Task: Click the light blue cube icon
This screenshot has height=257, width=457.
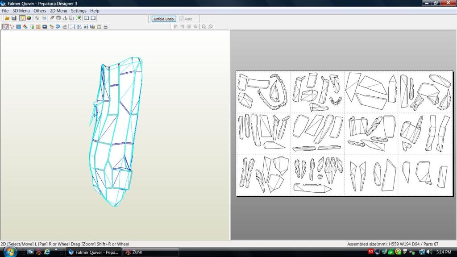Action: click(x=44, y=18)
